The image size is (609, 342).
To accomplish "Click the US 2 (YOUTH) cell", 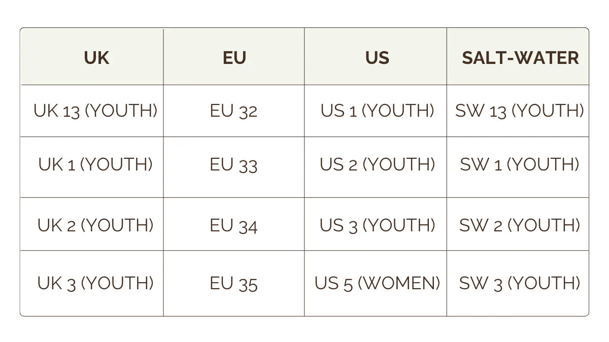I will tap(377, 164).
